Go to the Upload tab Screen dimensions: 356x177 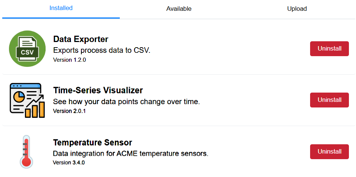click(x=297, y=9)
